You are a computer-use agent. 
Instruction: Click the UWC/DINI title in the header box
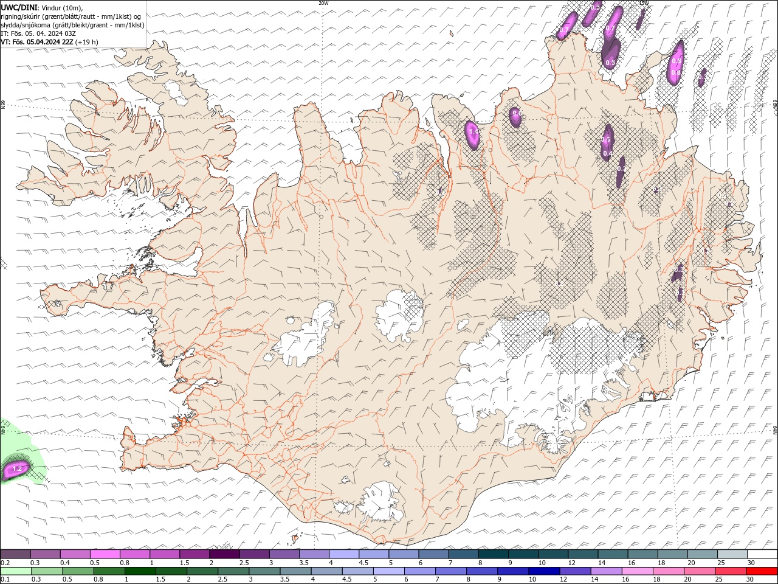19,7
